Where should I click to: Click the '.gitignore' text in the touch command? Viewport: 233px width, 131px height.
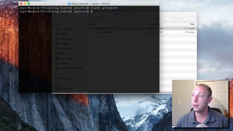coord(109,8)
